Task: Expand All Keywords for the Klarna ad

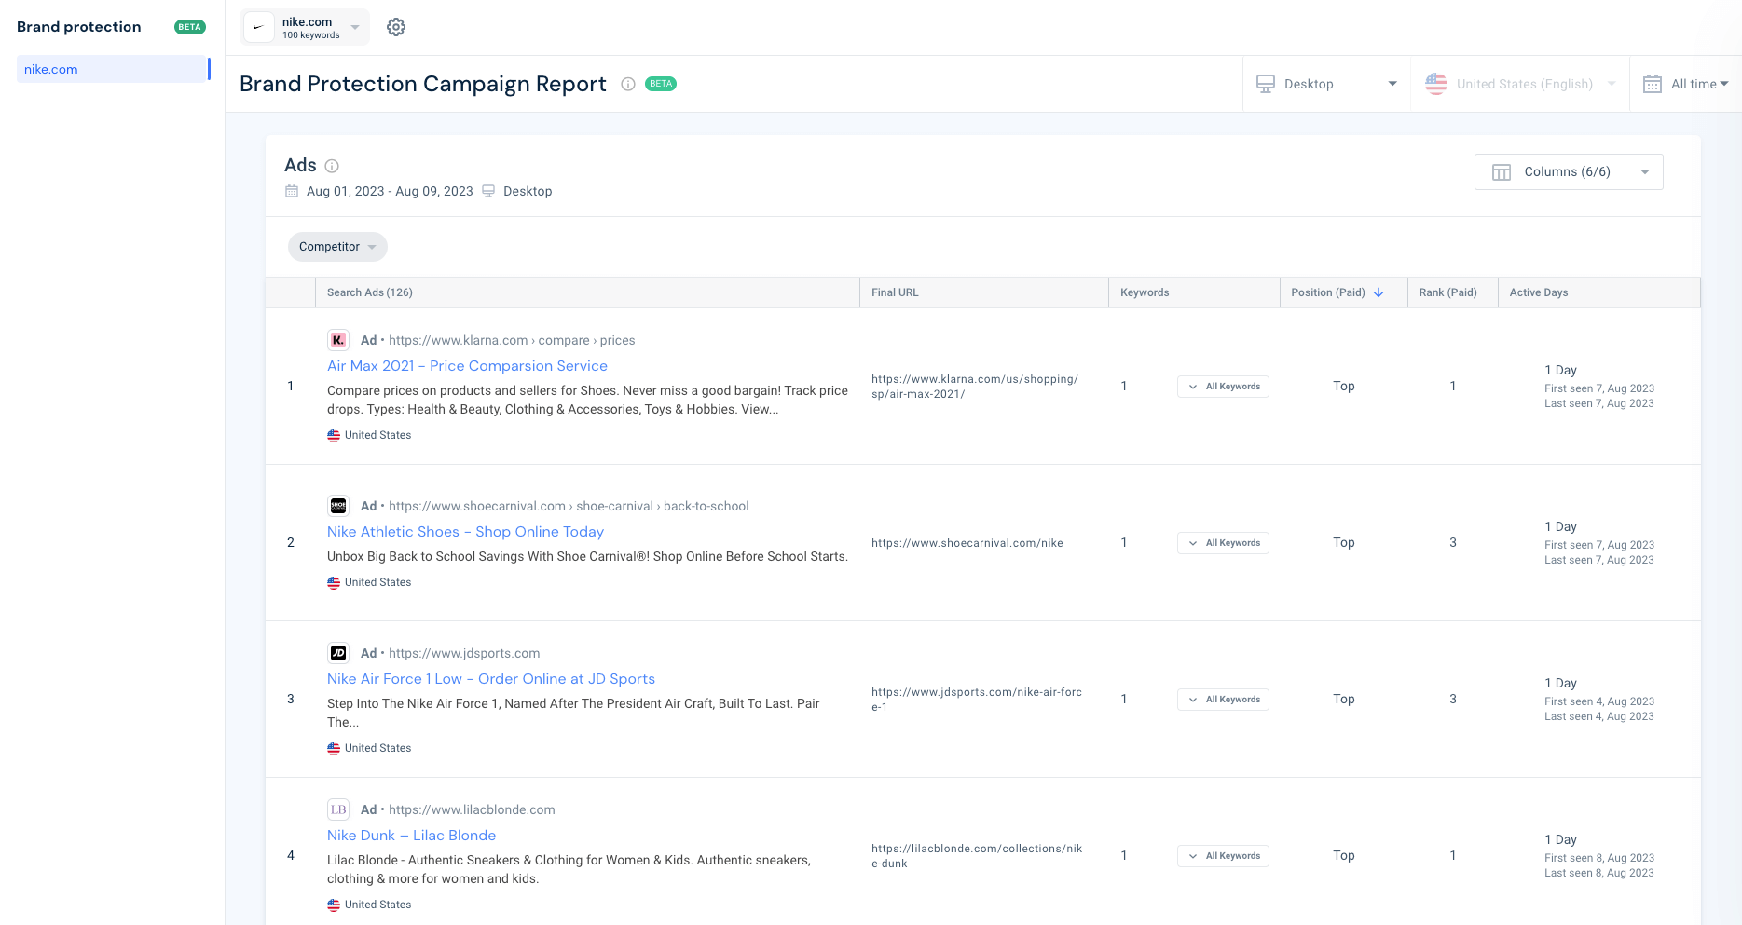Action: click(1223, 387)
